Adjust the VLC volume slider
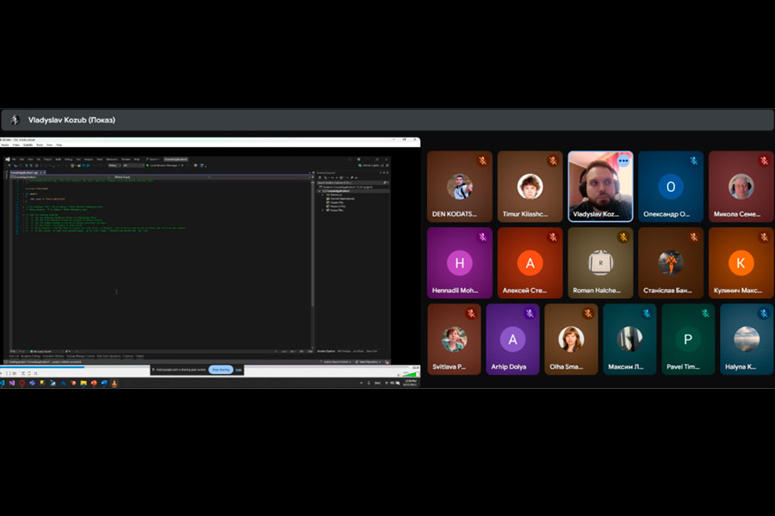 click(x=411, y=374)
